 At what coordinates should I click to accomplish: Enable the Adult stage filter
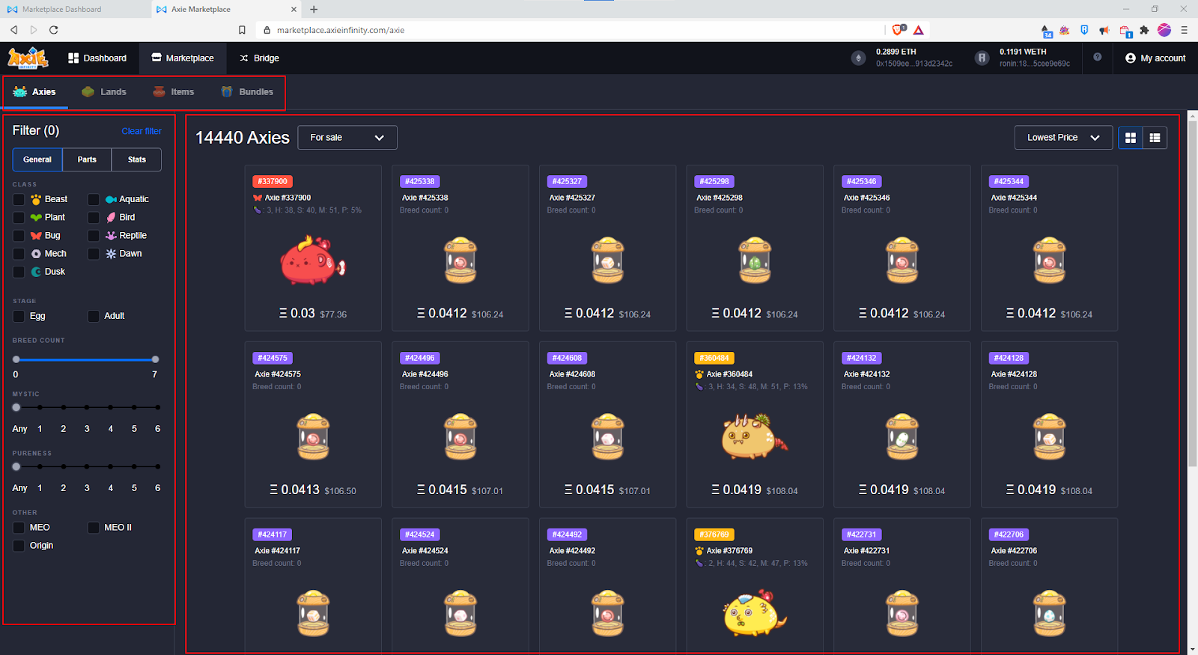click(94, 316)
